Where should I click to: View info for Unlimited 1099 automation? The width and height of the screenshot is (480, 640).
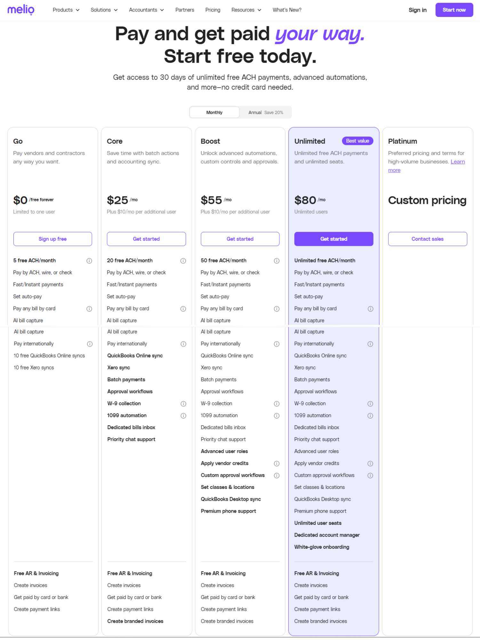click(x=370, y=416)
